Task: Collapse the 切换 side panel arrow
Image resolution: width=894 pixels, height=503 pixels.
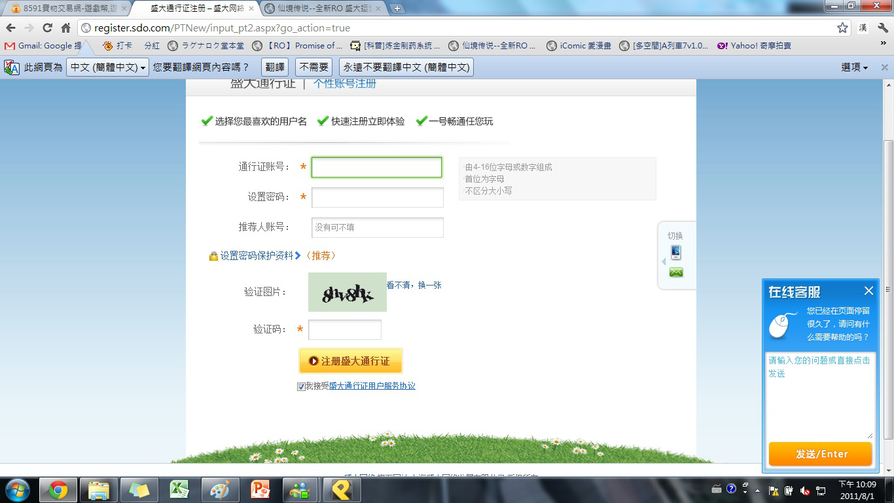Action: (663, 262)
